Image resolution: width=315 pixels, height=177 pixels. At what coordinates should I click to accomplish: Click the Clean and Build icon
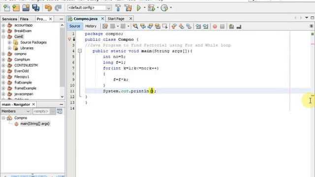128,8
